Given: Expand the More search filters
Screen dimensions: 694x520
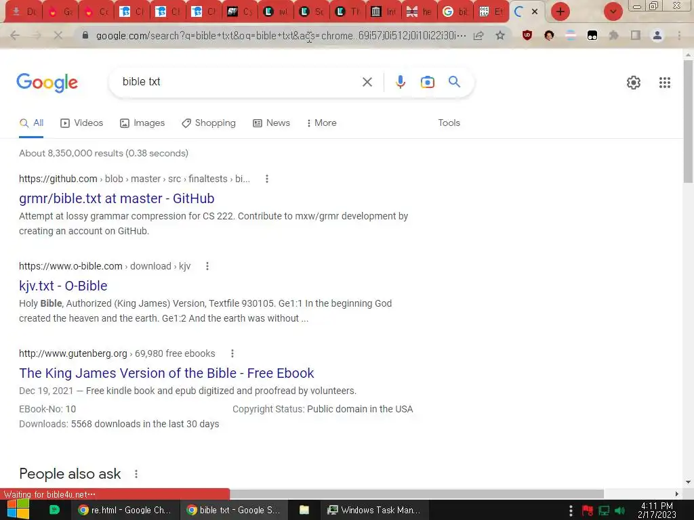Looking at the screenshot, I should [x=322, y=123].
